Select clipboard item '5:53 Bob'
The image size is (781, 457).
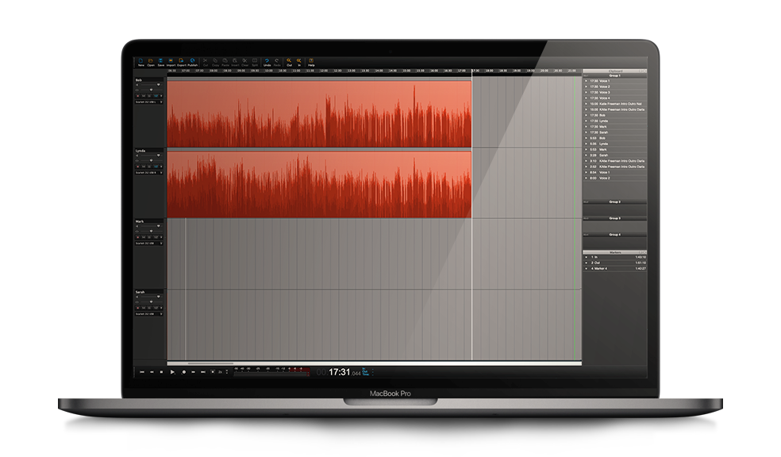click(614, 138)
